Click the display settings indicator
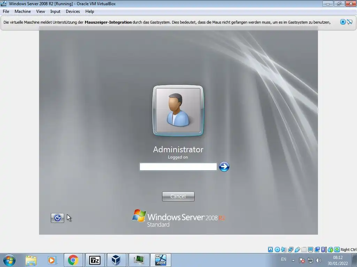This screenshot has height=267, width=357. click(x=310, y=249)
